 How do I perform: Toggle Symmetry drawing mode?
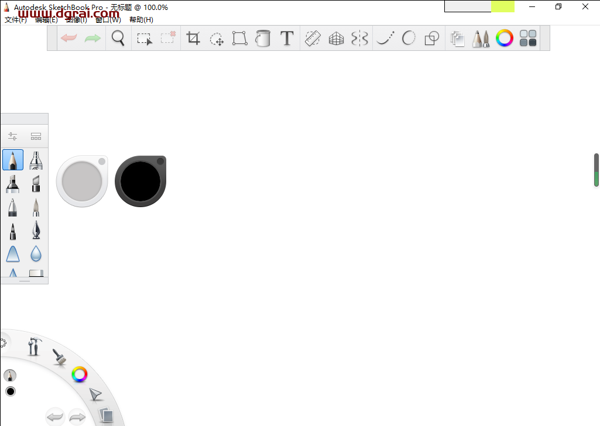(x=359, y=39)
